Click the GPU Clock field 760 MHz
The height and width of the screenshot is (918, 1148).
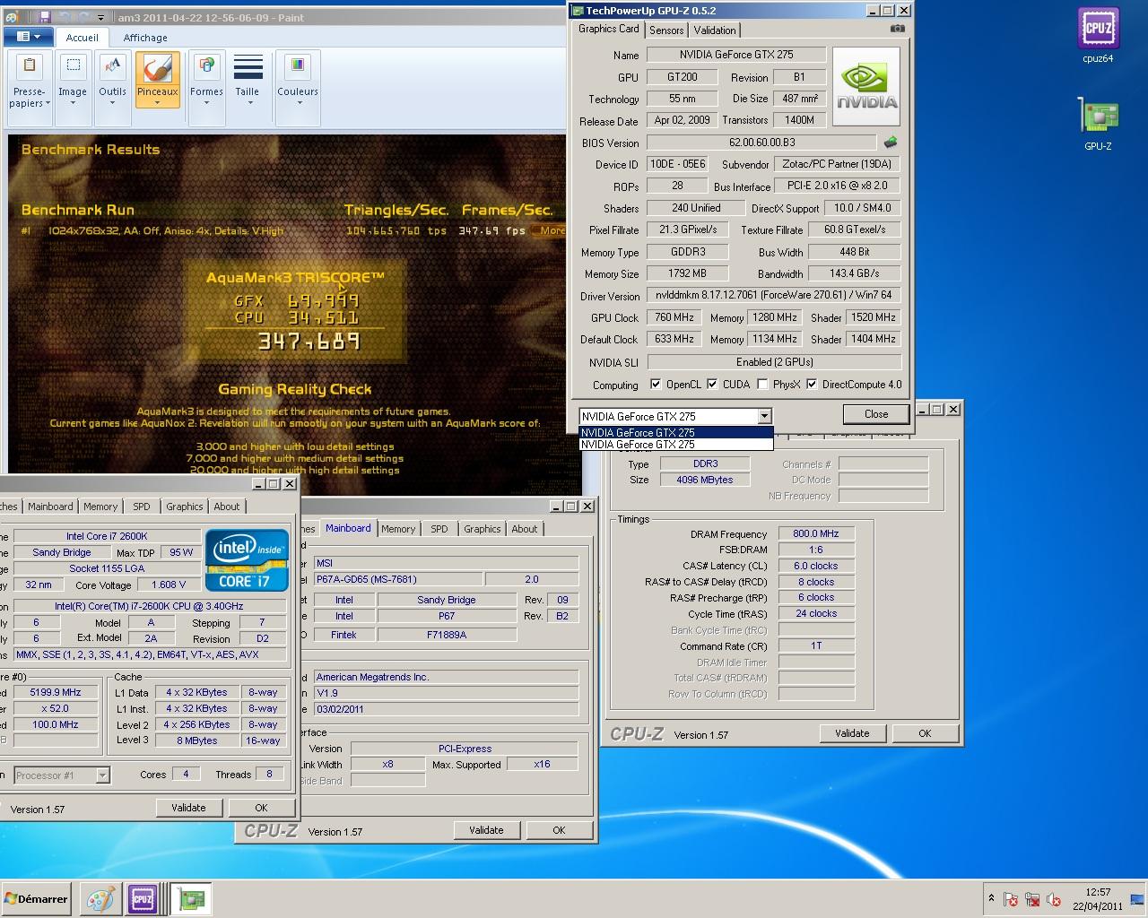(674, 317)
